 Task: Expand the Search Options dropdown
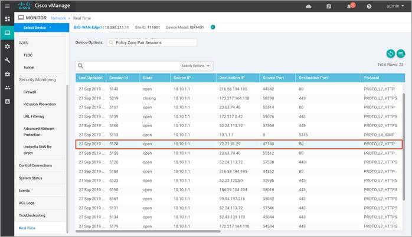coord(195,66)
